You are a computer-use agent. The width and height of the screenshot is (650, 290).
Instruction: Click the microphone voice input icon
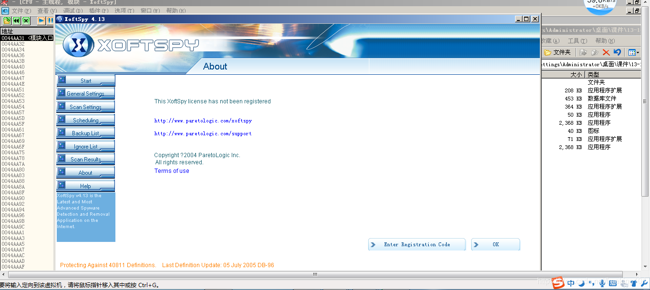click(602, 283)
